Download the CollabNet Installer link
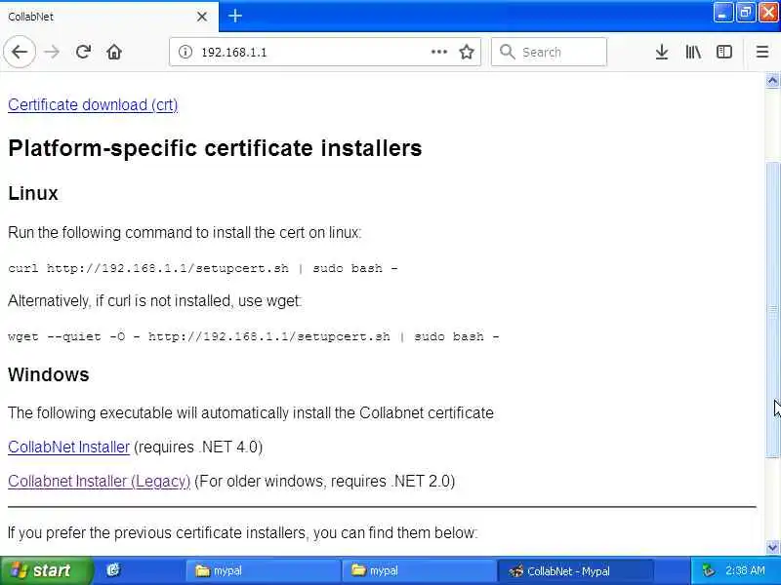 [x=68, y=447]
